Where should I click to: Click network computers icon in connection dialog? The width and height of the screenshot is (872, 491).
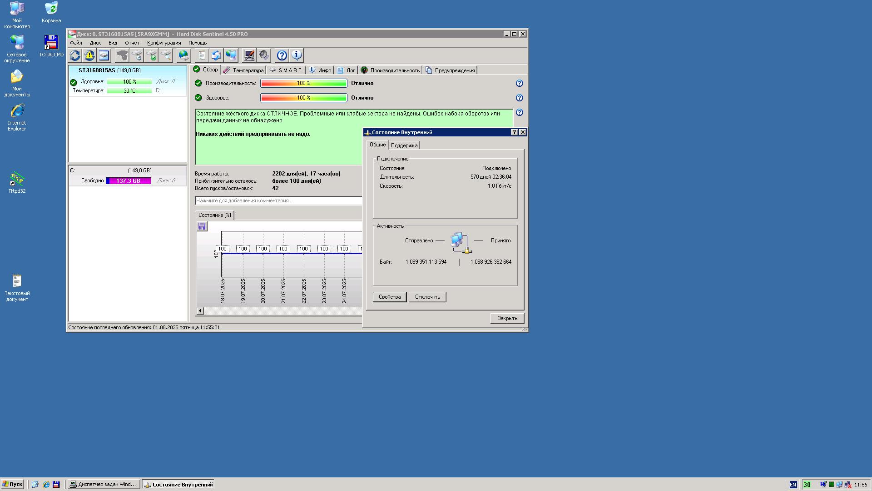461,243
